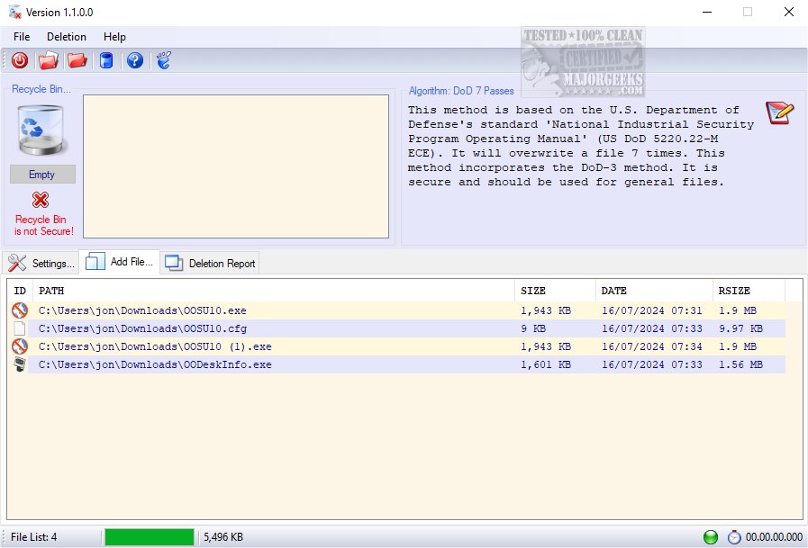Viewport: 808px width, 548px height.
Task: Minimize the application window
Action: [x=707, y=12]
